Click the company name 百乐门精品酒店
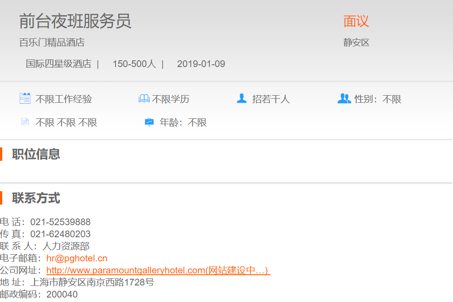 pos(52,43)
